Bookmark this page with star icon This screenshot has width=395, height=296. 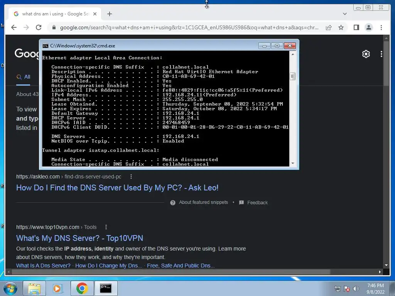[341, 27]
